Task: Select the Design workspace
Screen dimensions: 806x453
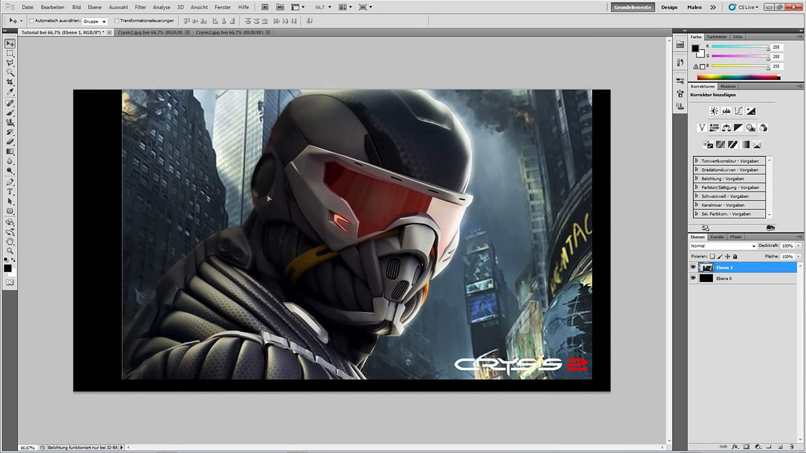Action: pyautogui.click(x=669, y=7)
